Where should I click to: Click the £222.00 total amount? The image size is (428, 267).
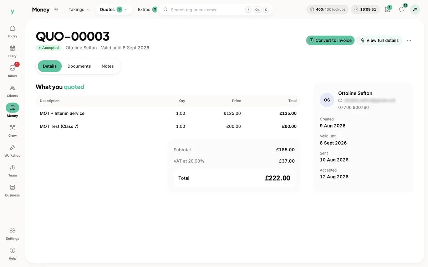pos(277,178)
